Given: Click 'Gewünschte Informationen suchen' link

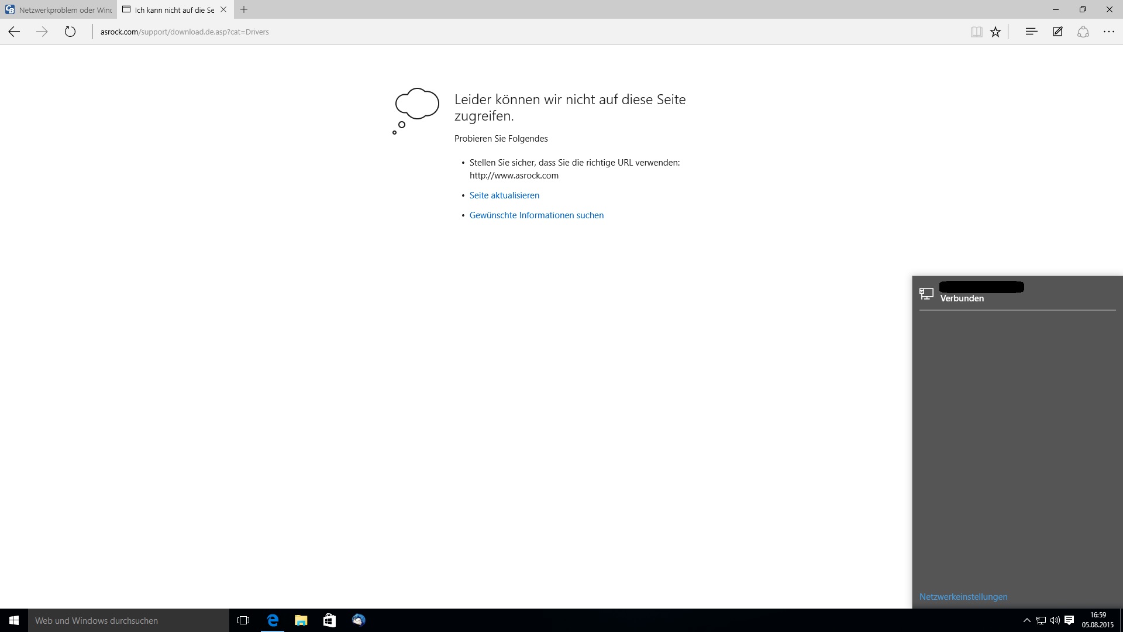Looking at the screenshot, I should tap(536, 215).
